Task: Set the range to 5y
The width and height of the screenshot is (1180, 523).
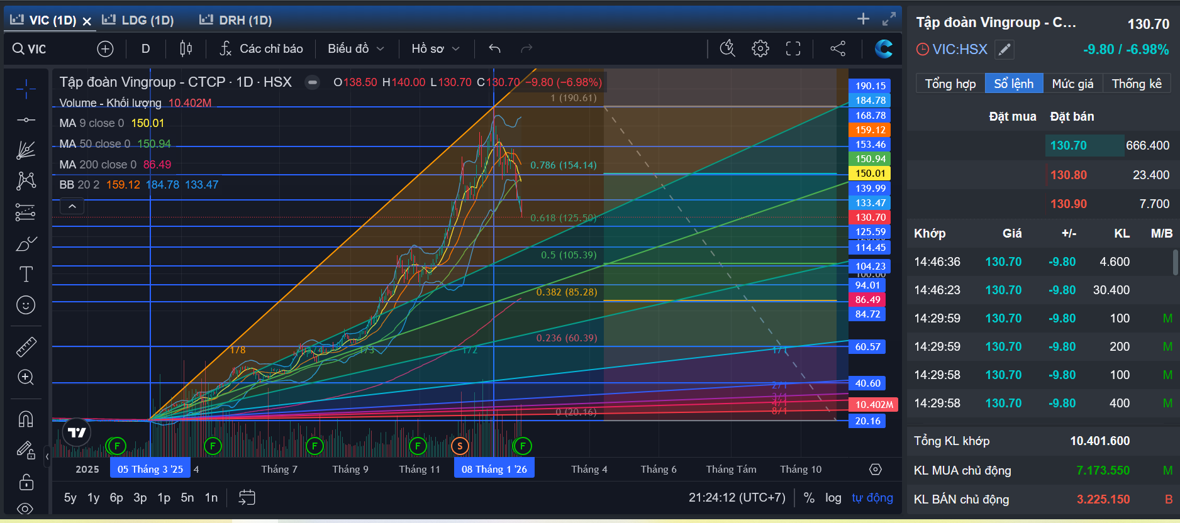Action: pos(70,498)
